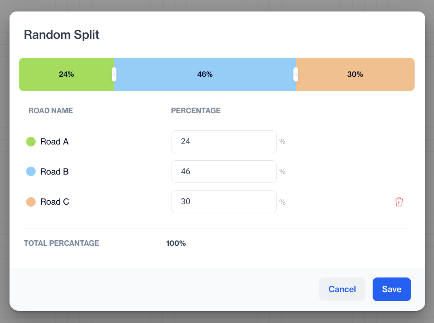This screenshot has height=323, width=434.
Task: Focus the Road A percentage input field
Action: [x=224, y=142]
